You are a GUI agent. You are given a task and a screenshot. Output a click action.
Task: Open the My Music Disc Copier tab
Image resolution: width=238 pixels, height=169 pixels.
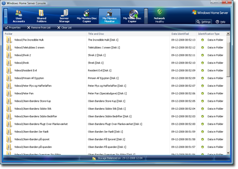pyautogui.click(x=132, y=16)
